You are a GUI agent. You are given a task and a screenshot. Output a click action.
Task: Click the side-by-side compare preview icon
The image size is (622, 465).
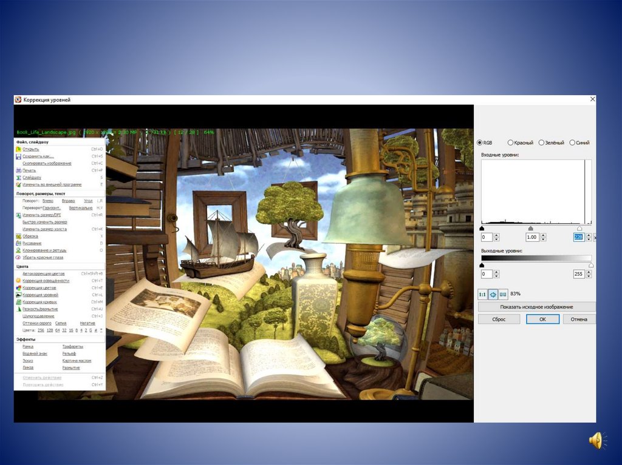pos(503,294)
